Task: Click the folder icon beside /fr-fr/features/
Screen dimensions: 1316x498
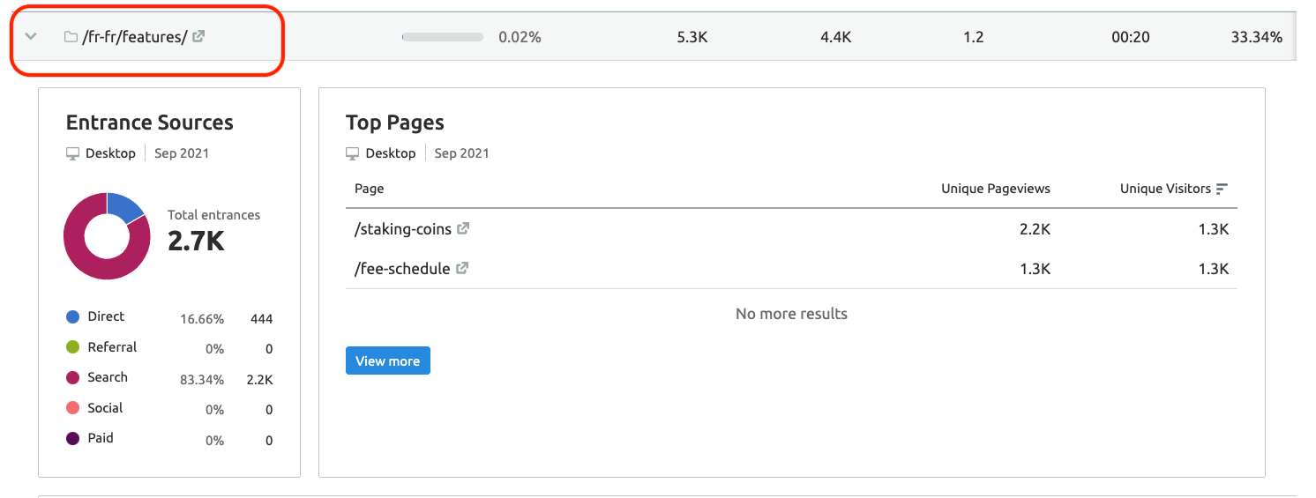Action: point(71,37)
